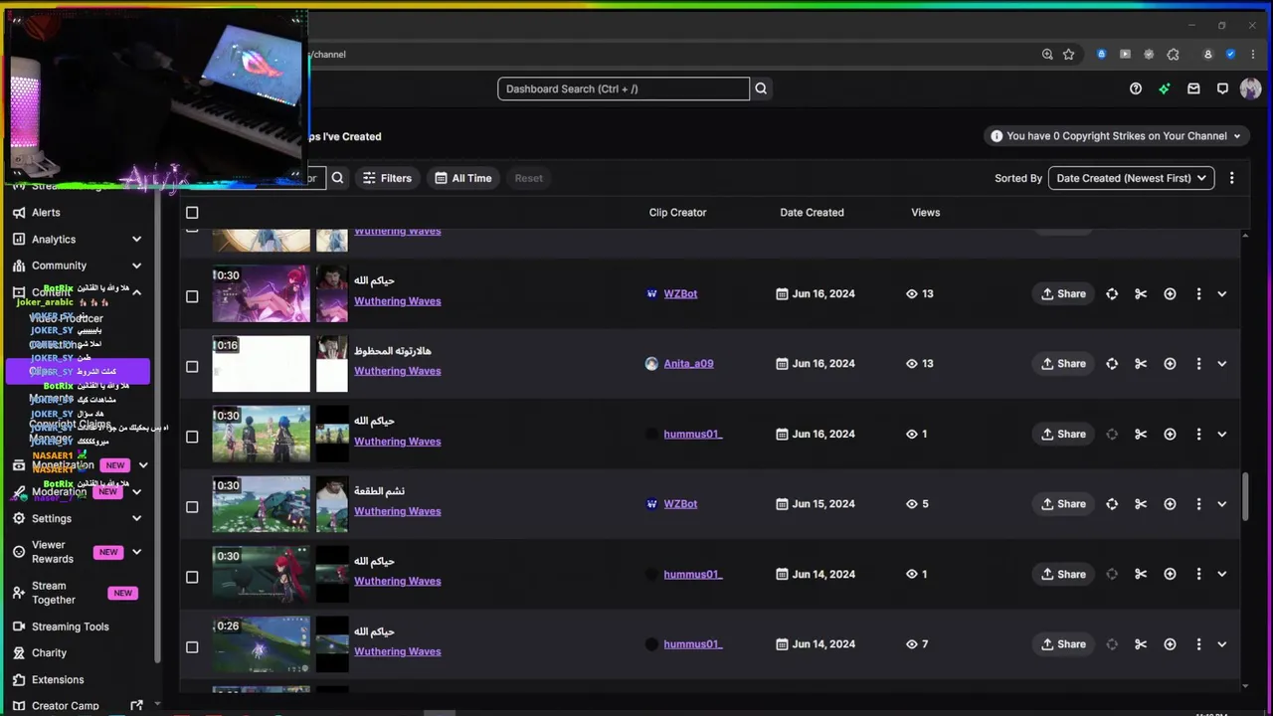Open the Help question mark icon

click(1136, 89)
